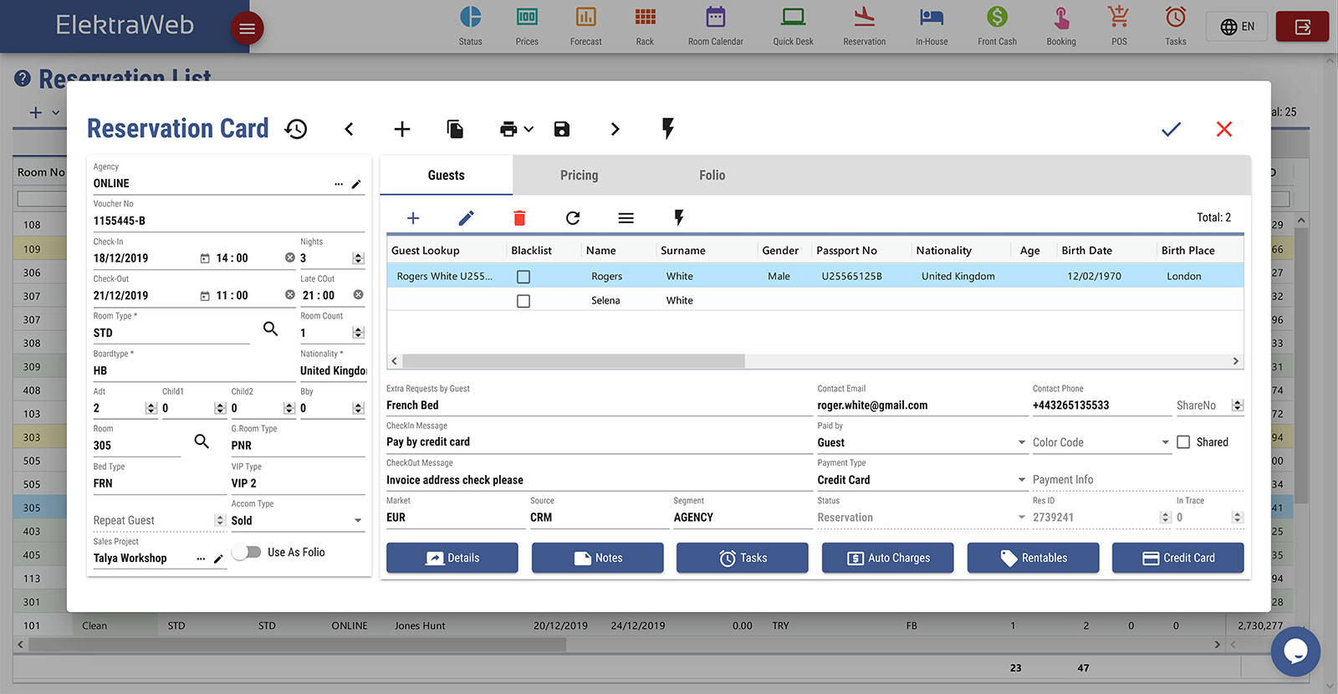Image resolution: width=1338 pixels, height=694 pixels.
Task: Open the Prices icon in top navigation
Action: coord(527,17)
